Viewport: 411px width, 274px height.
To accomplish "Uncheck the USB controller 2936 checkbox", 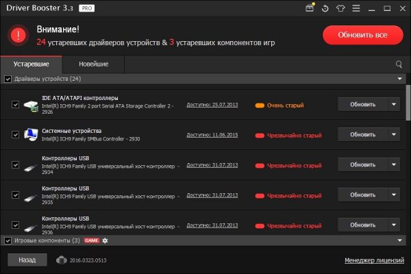I will tap(16, 225).
